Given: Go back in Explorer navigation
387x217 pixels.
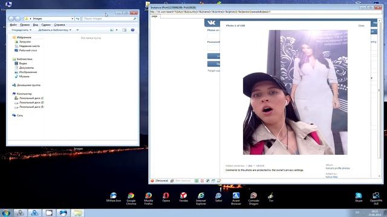Looking at the screenshot, I should click(x=11, y=19).
